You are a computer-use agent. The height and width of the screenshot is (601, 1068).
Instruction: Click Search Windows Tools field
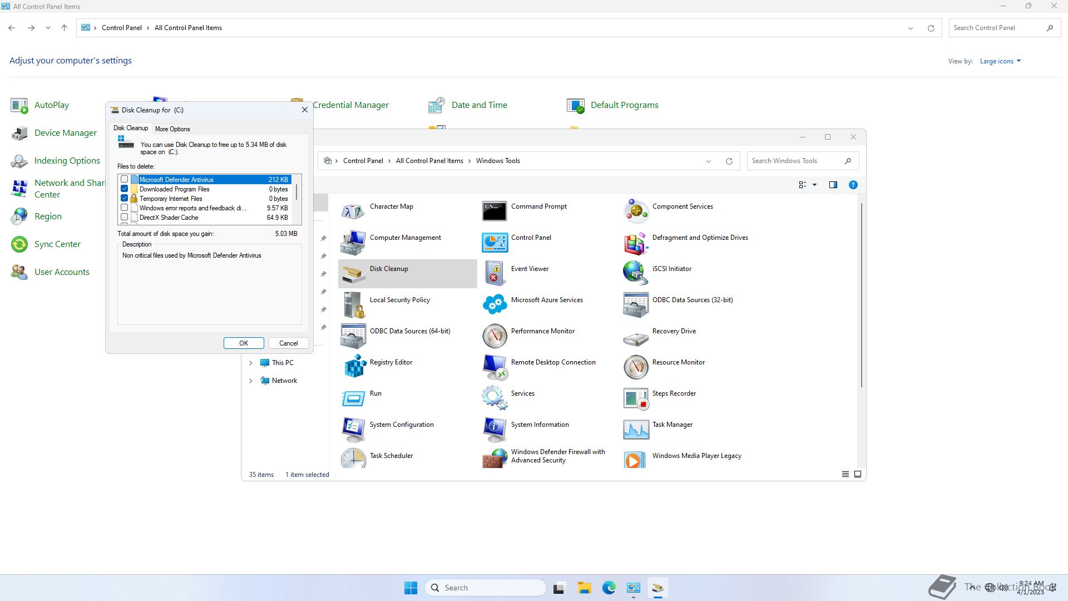click(x=802, y=161)
